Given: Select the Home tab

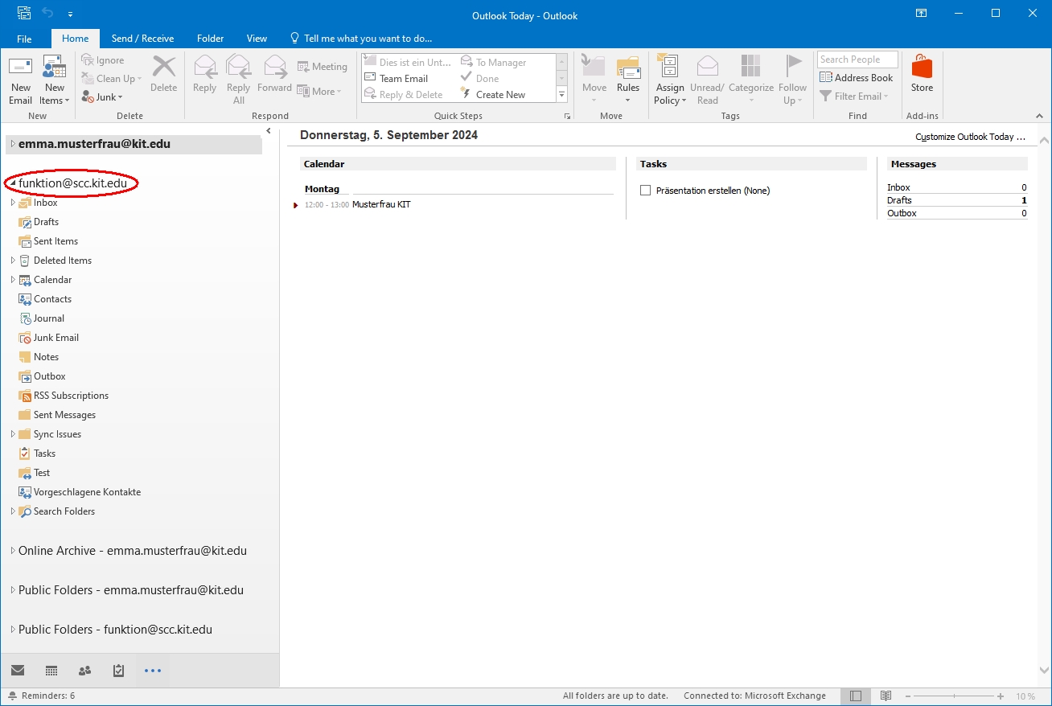Looking at the screenshot, I should [76, 39].
